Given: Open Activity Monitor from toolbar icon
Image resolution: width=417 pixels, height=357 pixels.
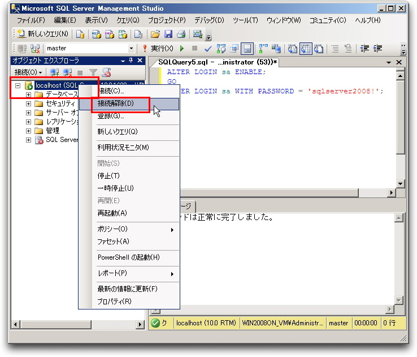Looking at the screenshot, I should [x=198, y=34].
